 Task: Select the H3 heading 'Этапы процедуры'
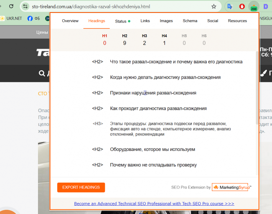point(170,129)
